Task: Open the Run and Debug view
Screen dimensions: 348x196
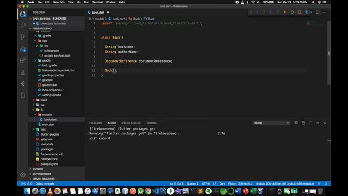Action: (x=23, y=49)
